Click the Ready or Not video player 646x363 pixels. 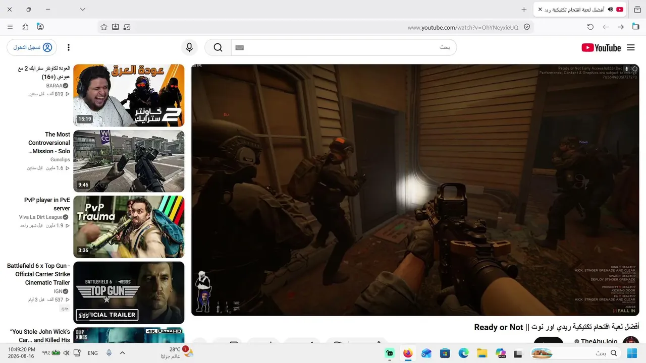pos(415,190)
